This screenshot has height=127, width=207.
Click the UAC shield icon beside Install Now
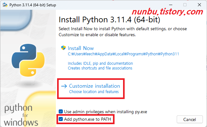[63, 48]
